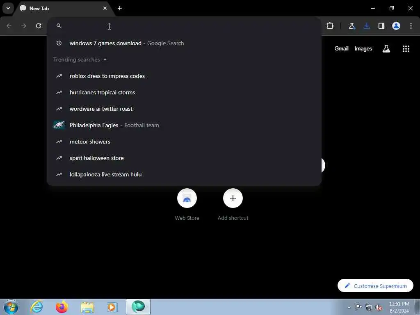
Task: Open the profile avatar menu
Action: [x=396, y=26]
